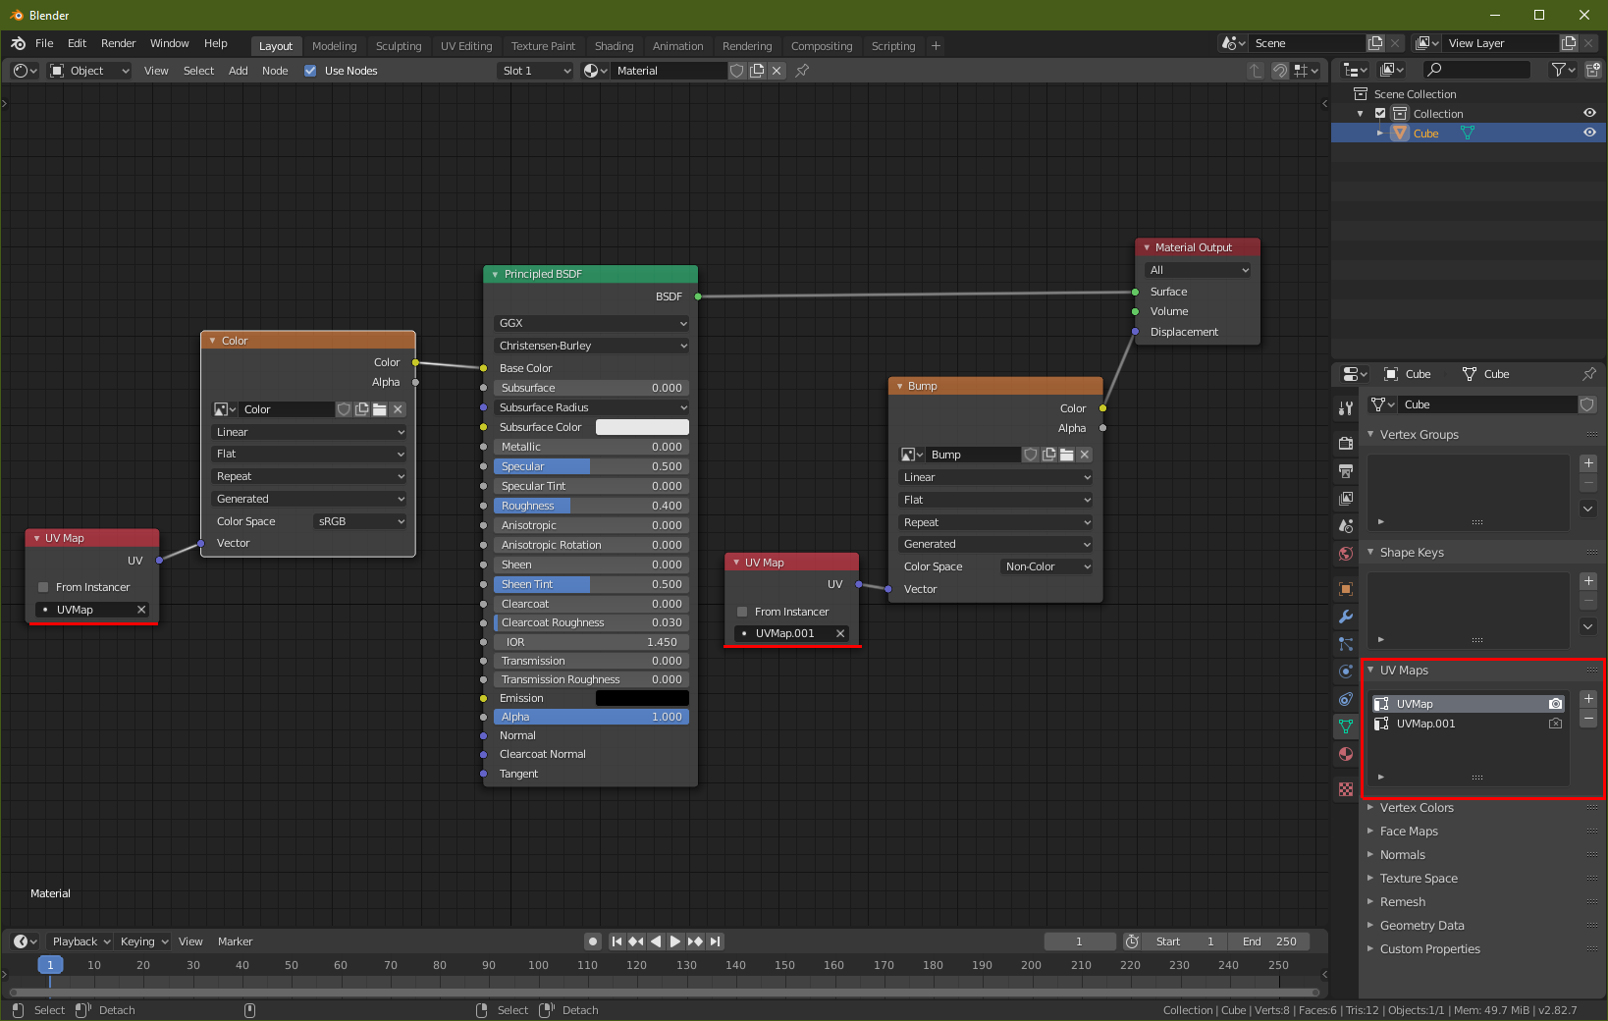Open image folder icon in Color node

point(380,409)
